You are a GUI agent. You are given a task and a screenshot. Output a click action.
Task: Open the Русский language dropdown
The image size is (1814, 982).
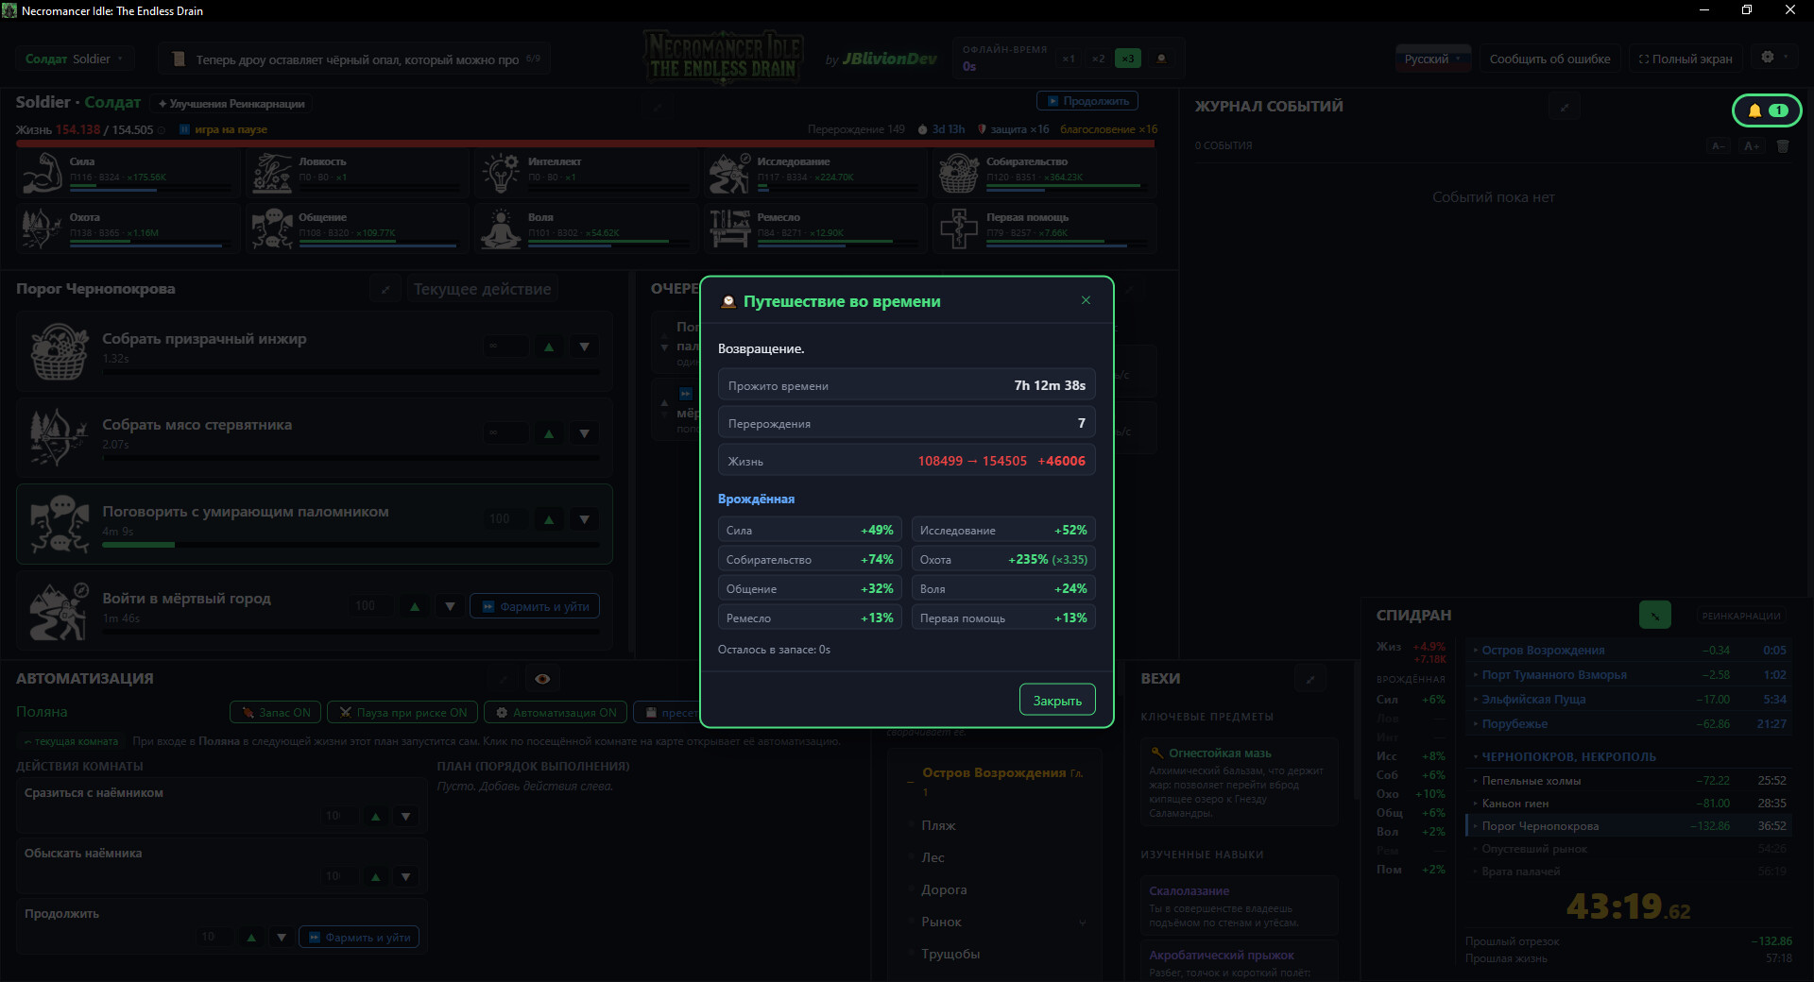pyautogui.click(x=1432, y=59)
